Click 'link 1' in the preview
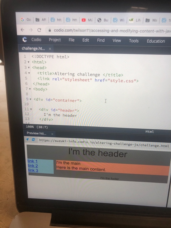 (33, 161)
